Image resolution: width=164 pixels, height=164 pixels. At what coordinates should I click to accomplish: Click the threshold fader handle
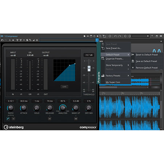pyautogui.click(x=89, y=69)
